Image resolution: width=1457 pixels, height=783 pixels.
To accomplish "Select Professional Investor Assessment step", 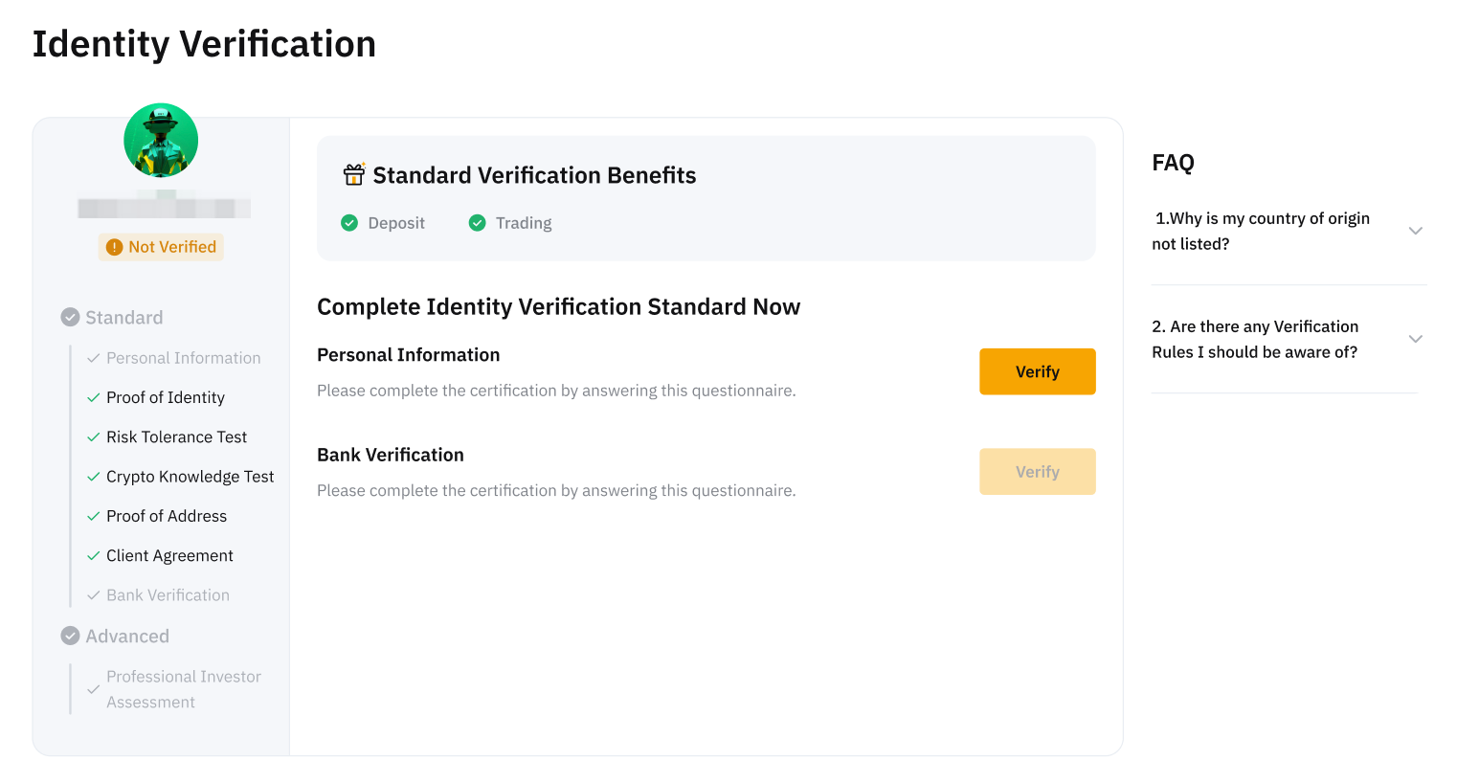I will pyautogui.click(x=183, y=689).
